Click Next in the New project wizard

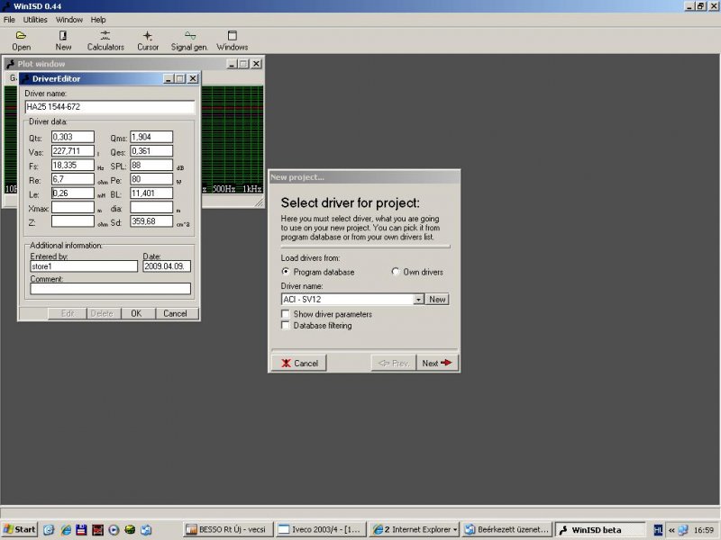pos(437,364)
